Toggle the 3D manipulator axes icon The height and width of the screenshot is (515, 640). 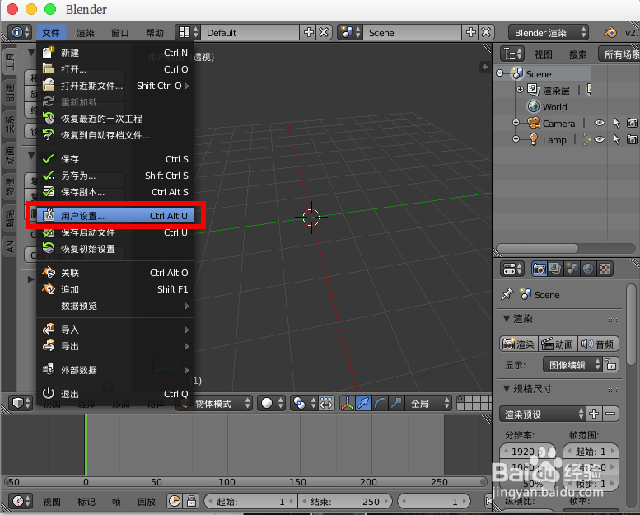click(348, 403)
